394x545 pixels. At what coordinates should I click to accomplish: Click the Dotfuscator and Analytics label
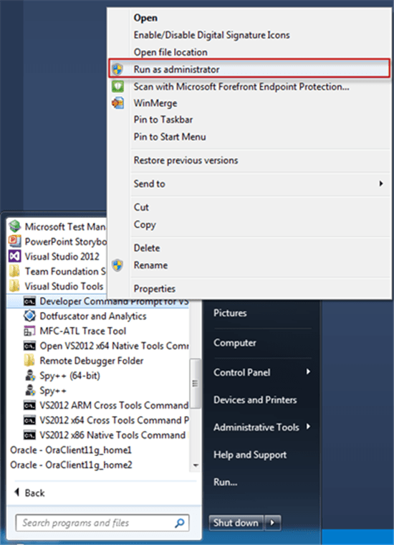93,316
